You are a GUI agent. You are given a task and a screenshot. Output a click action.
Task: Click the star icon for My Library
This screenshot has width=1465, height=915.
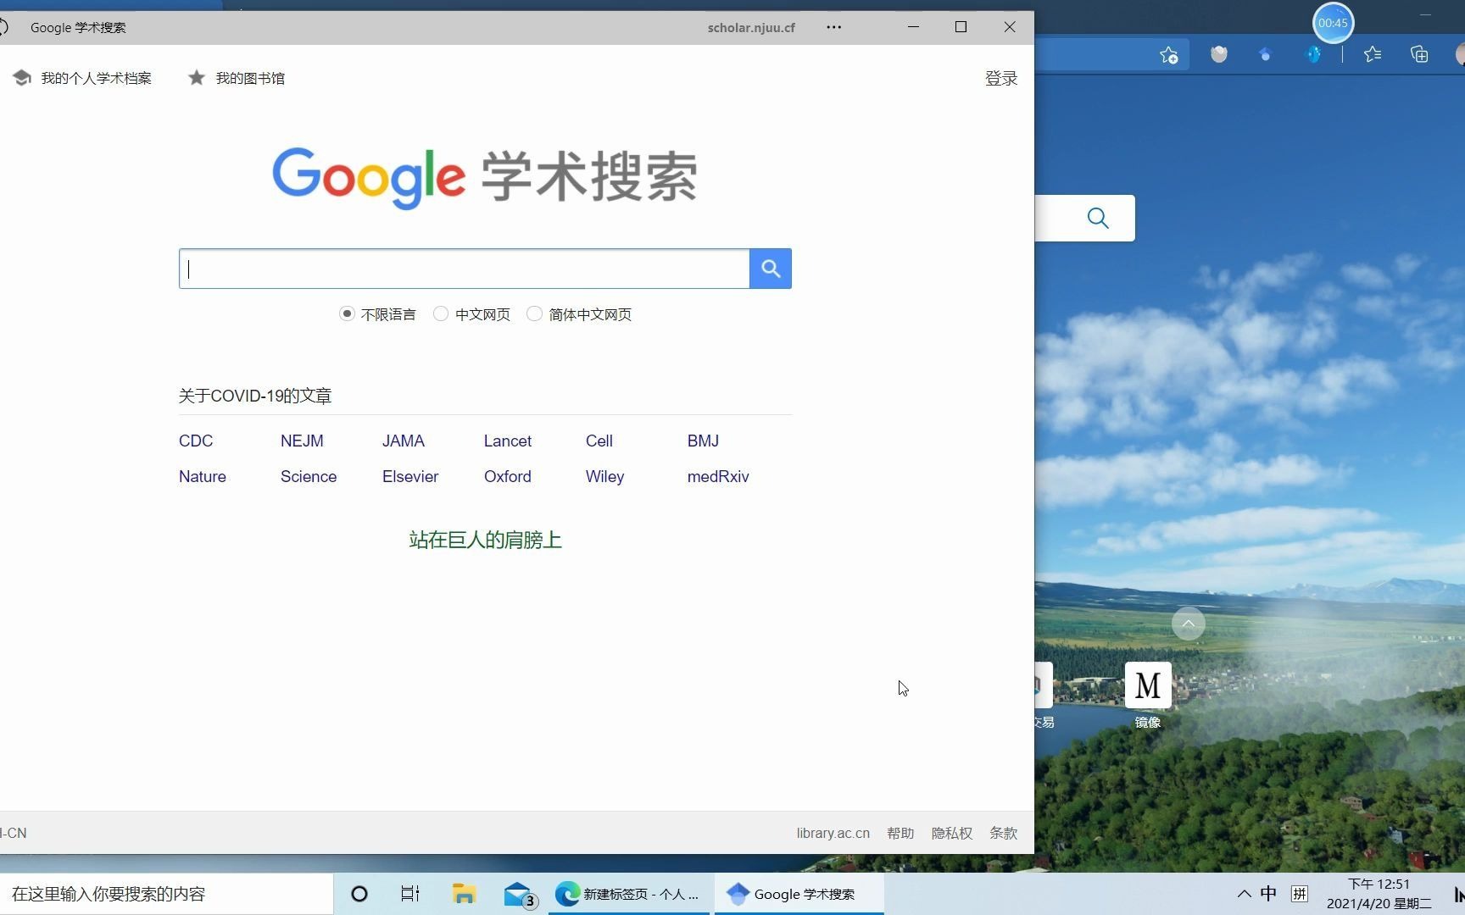pyautogui.click(x=197, y=78)
